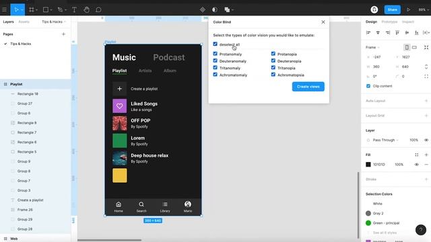The width and height of the screenshot is (431, 242).
Task: Click the Align top icon
Action: click(397, 33)
